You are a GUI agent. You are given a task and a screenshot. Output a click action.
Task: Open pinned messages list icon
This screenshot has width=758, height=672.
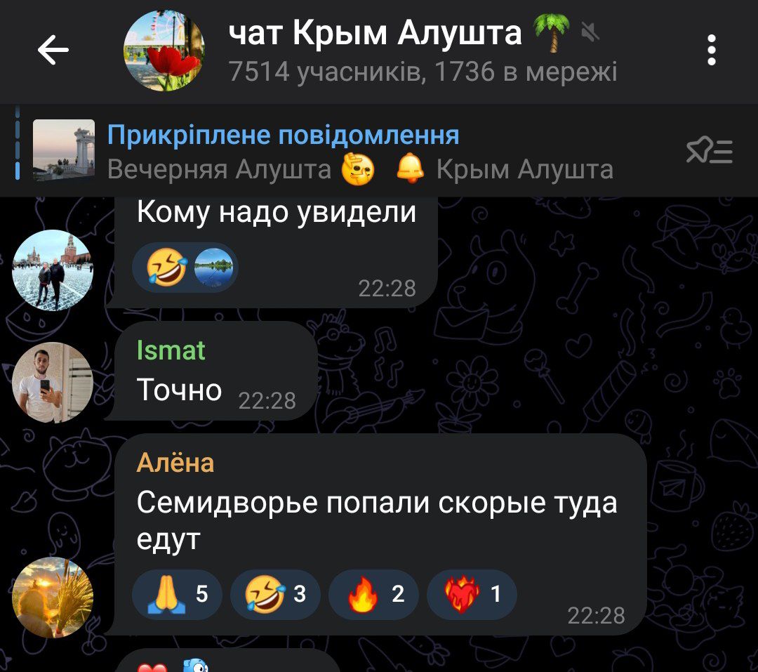tap(709, 150)
